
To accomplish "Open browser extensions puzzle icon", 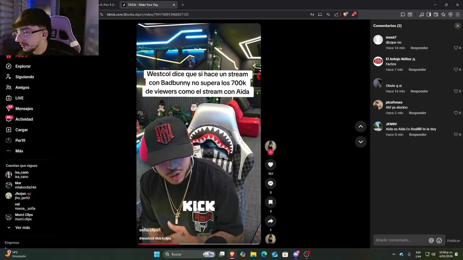I will 403,14.
